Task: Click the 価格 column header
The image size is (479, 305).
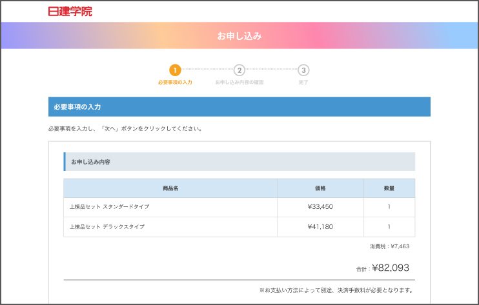Action: [x=320, y=188]
